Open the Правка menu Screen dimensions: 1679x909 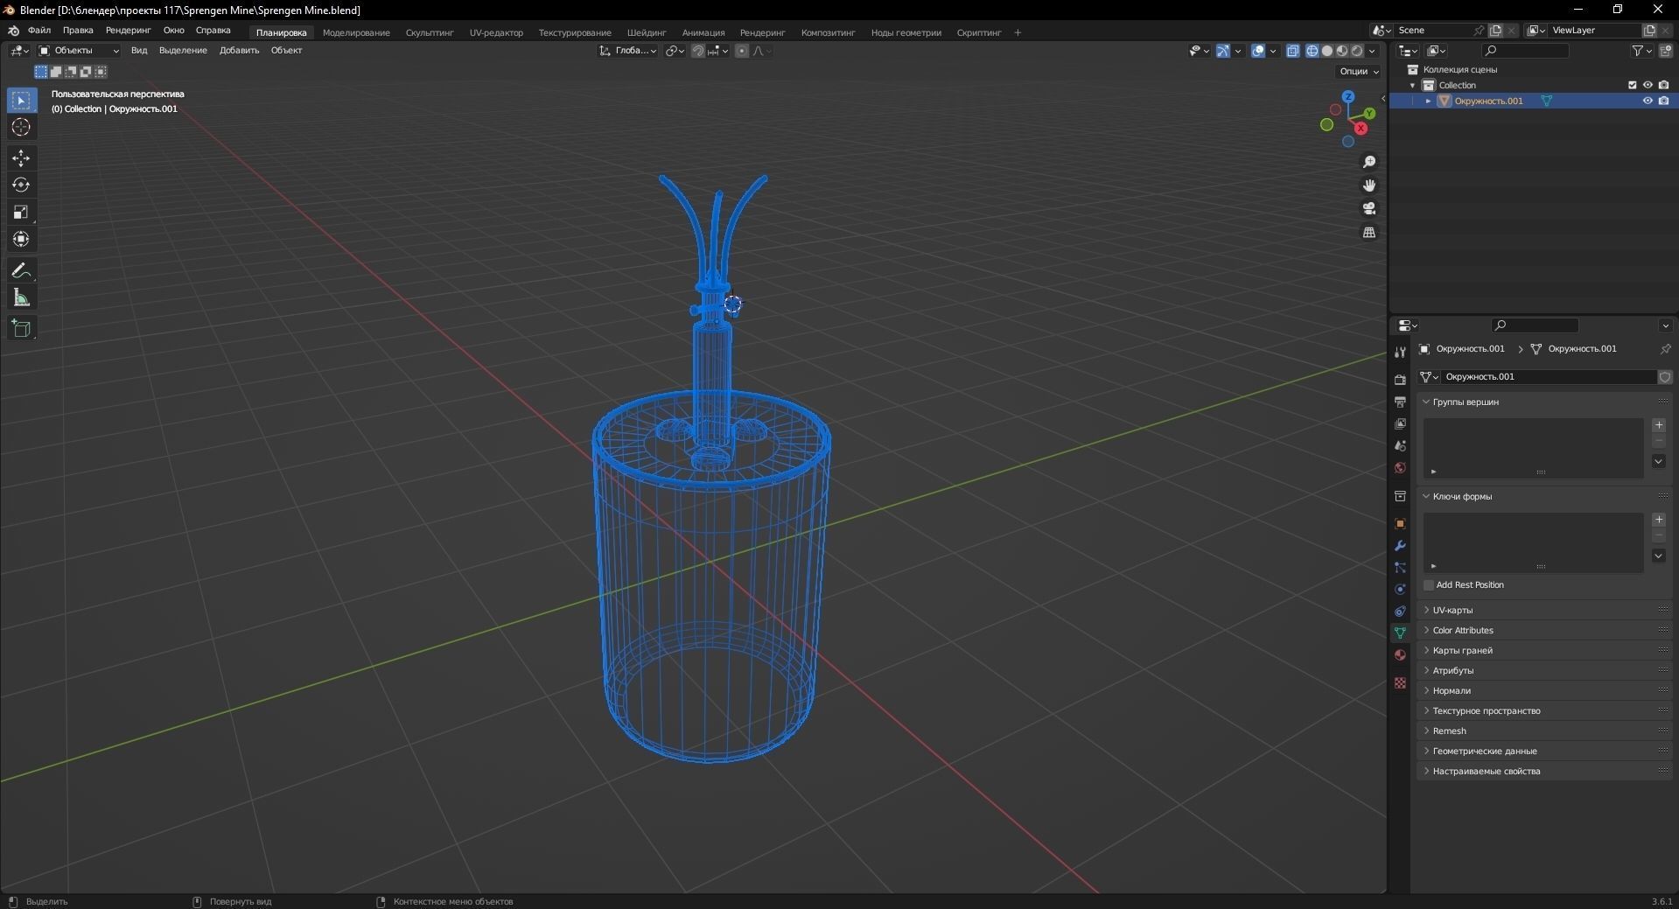pyautogui.click(x=78, y=31)
